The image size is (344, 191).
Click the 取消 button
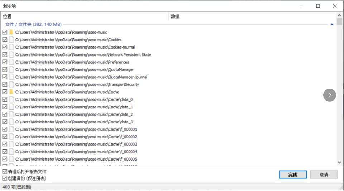324,175
